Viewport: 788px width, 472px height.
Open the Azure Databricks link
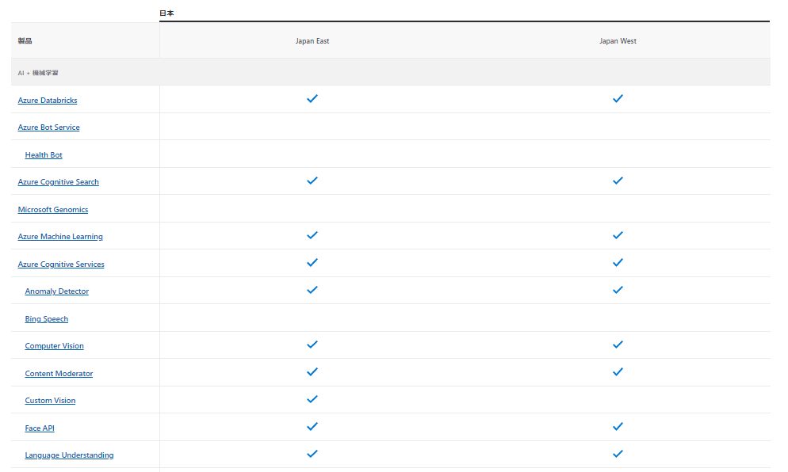tap(48, 100)
